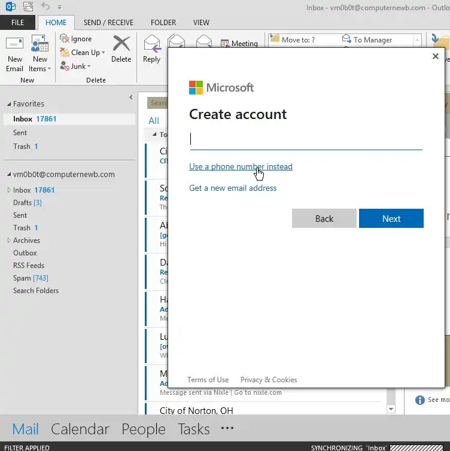Open the New Items button
The image size is (450, 451).
coord(39,54)
